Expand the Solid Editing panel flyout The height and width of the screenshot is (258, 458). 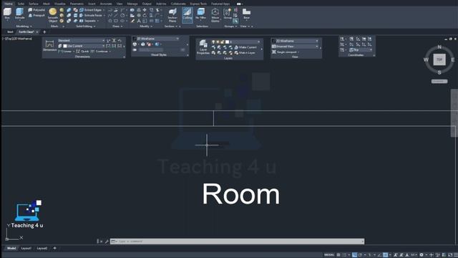[86, 27]
